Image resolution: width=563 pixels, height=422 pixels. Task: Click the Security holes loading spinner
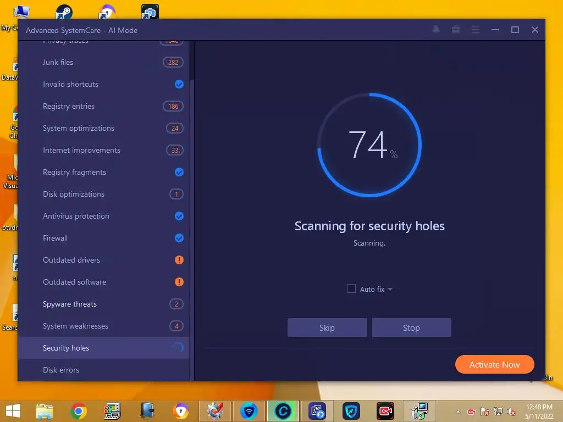[178, 347]
